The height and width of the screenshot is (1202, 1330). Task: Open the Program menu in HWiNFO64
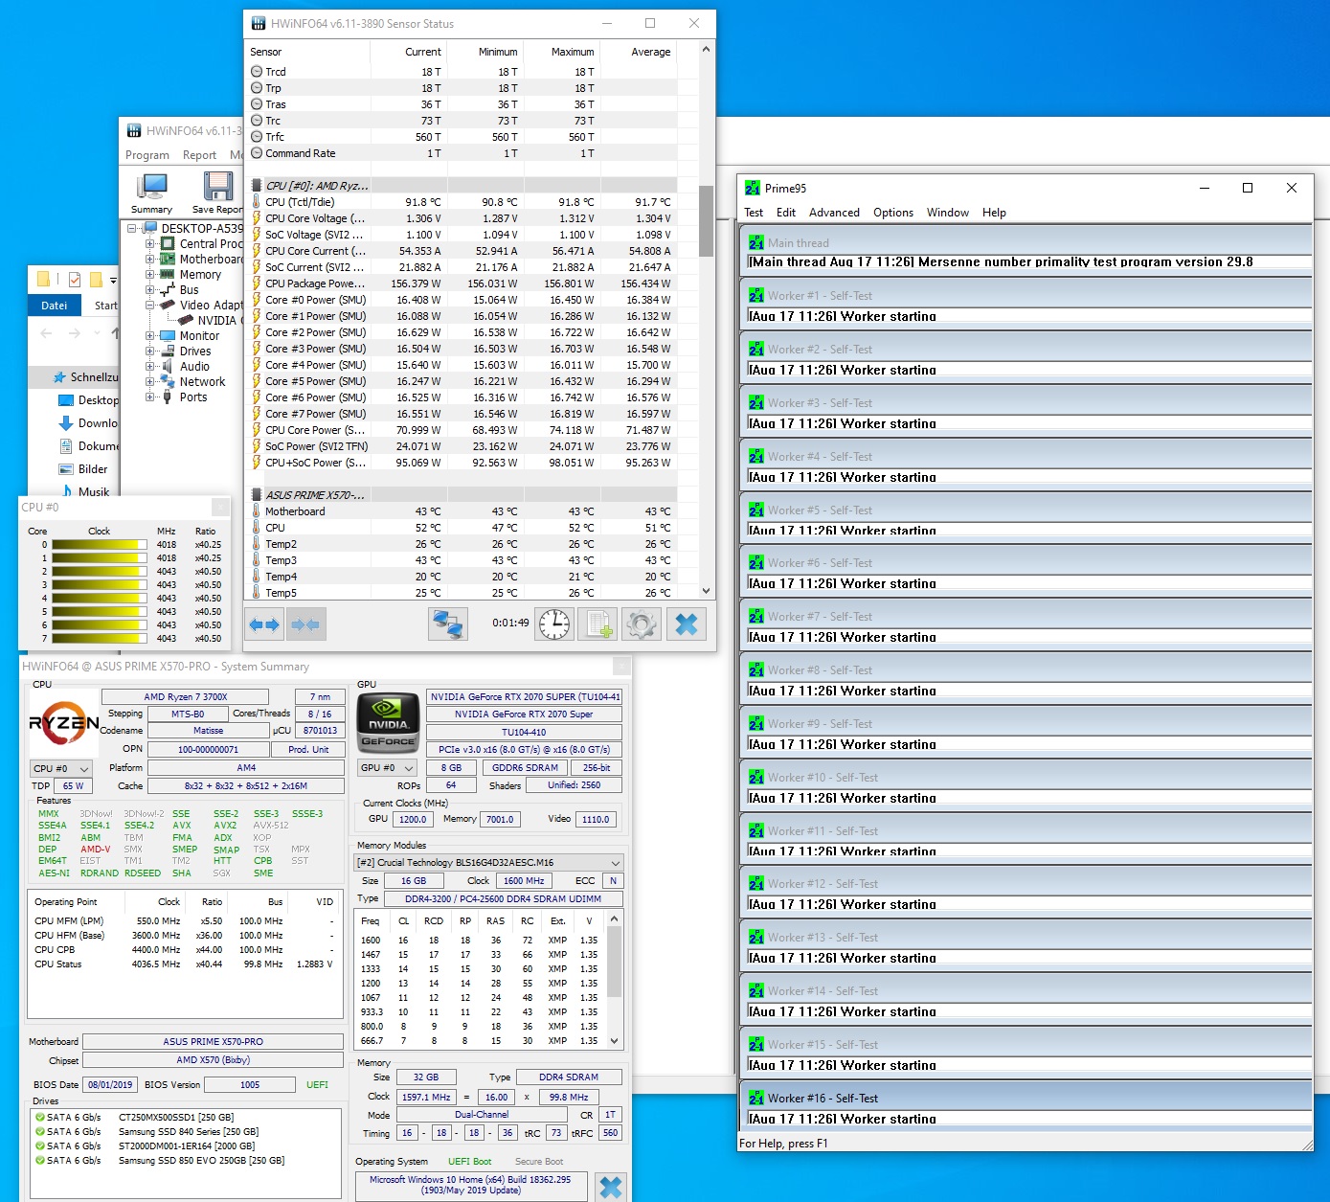147,155
